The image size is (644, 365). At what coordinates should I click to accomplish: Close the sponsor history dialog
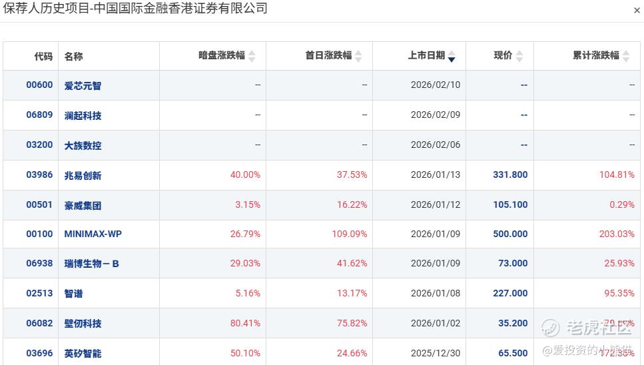(x=637, y=10)
